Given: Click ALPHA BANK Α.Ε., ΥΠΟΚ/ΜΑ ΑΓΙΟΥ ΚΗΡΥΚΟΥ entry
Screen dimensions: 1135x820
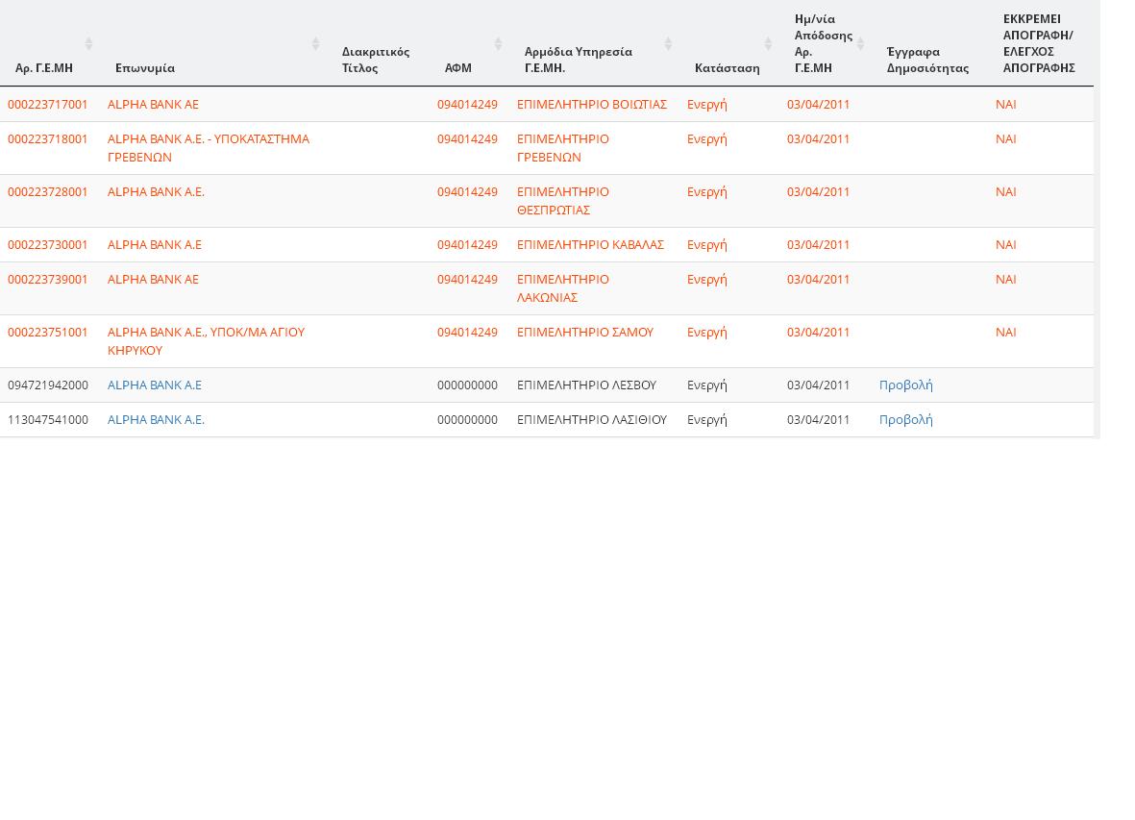Looking at the screenshot, I should pos(206,340).
